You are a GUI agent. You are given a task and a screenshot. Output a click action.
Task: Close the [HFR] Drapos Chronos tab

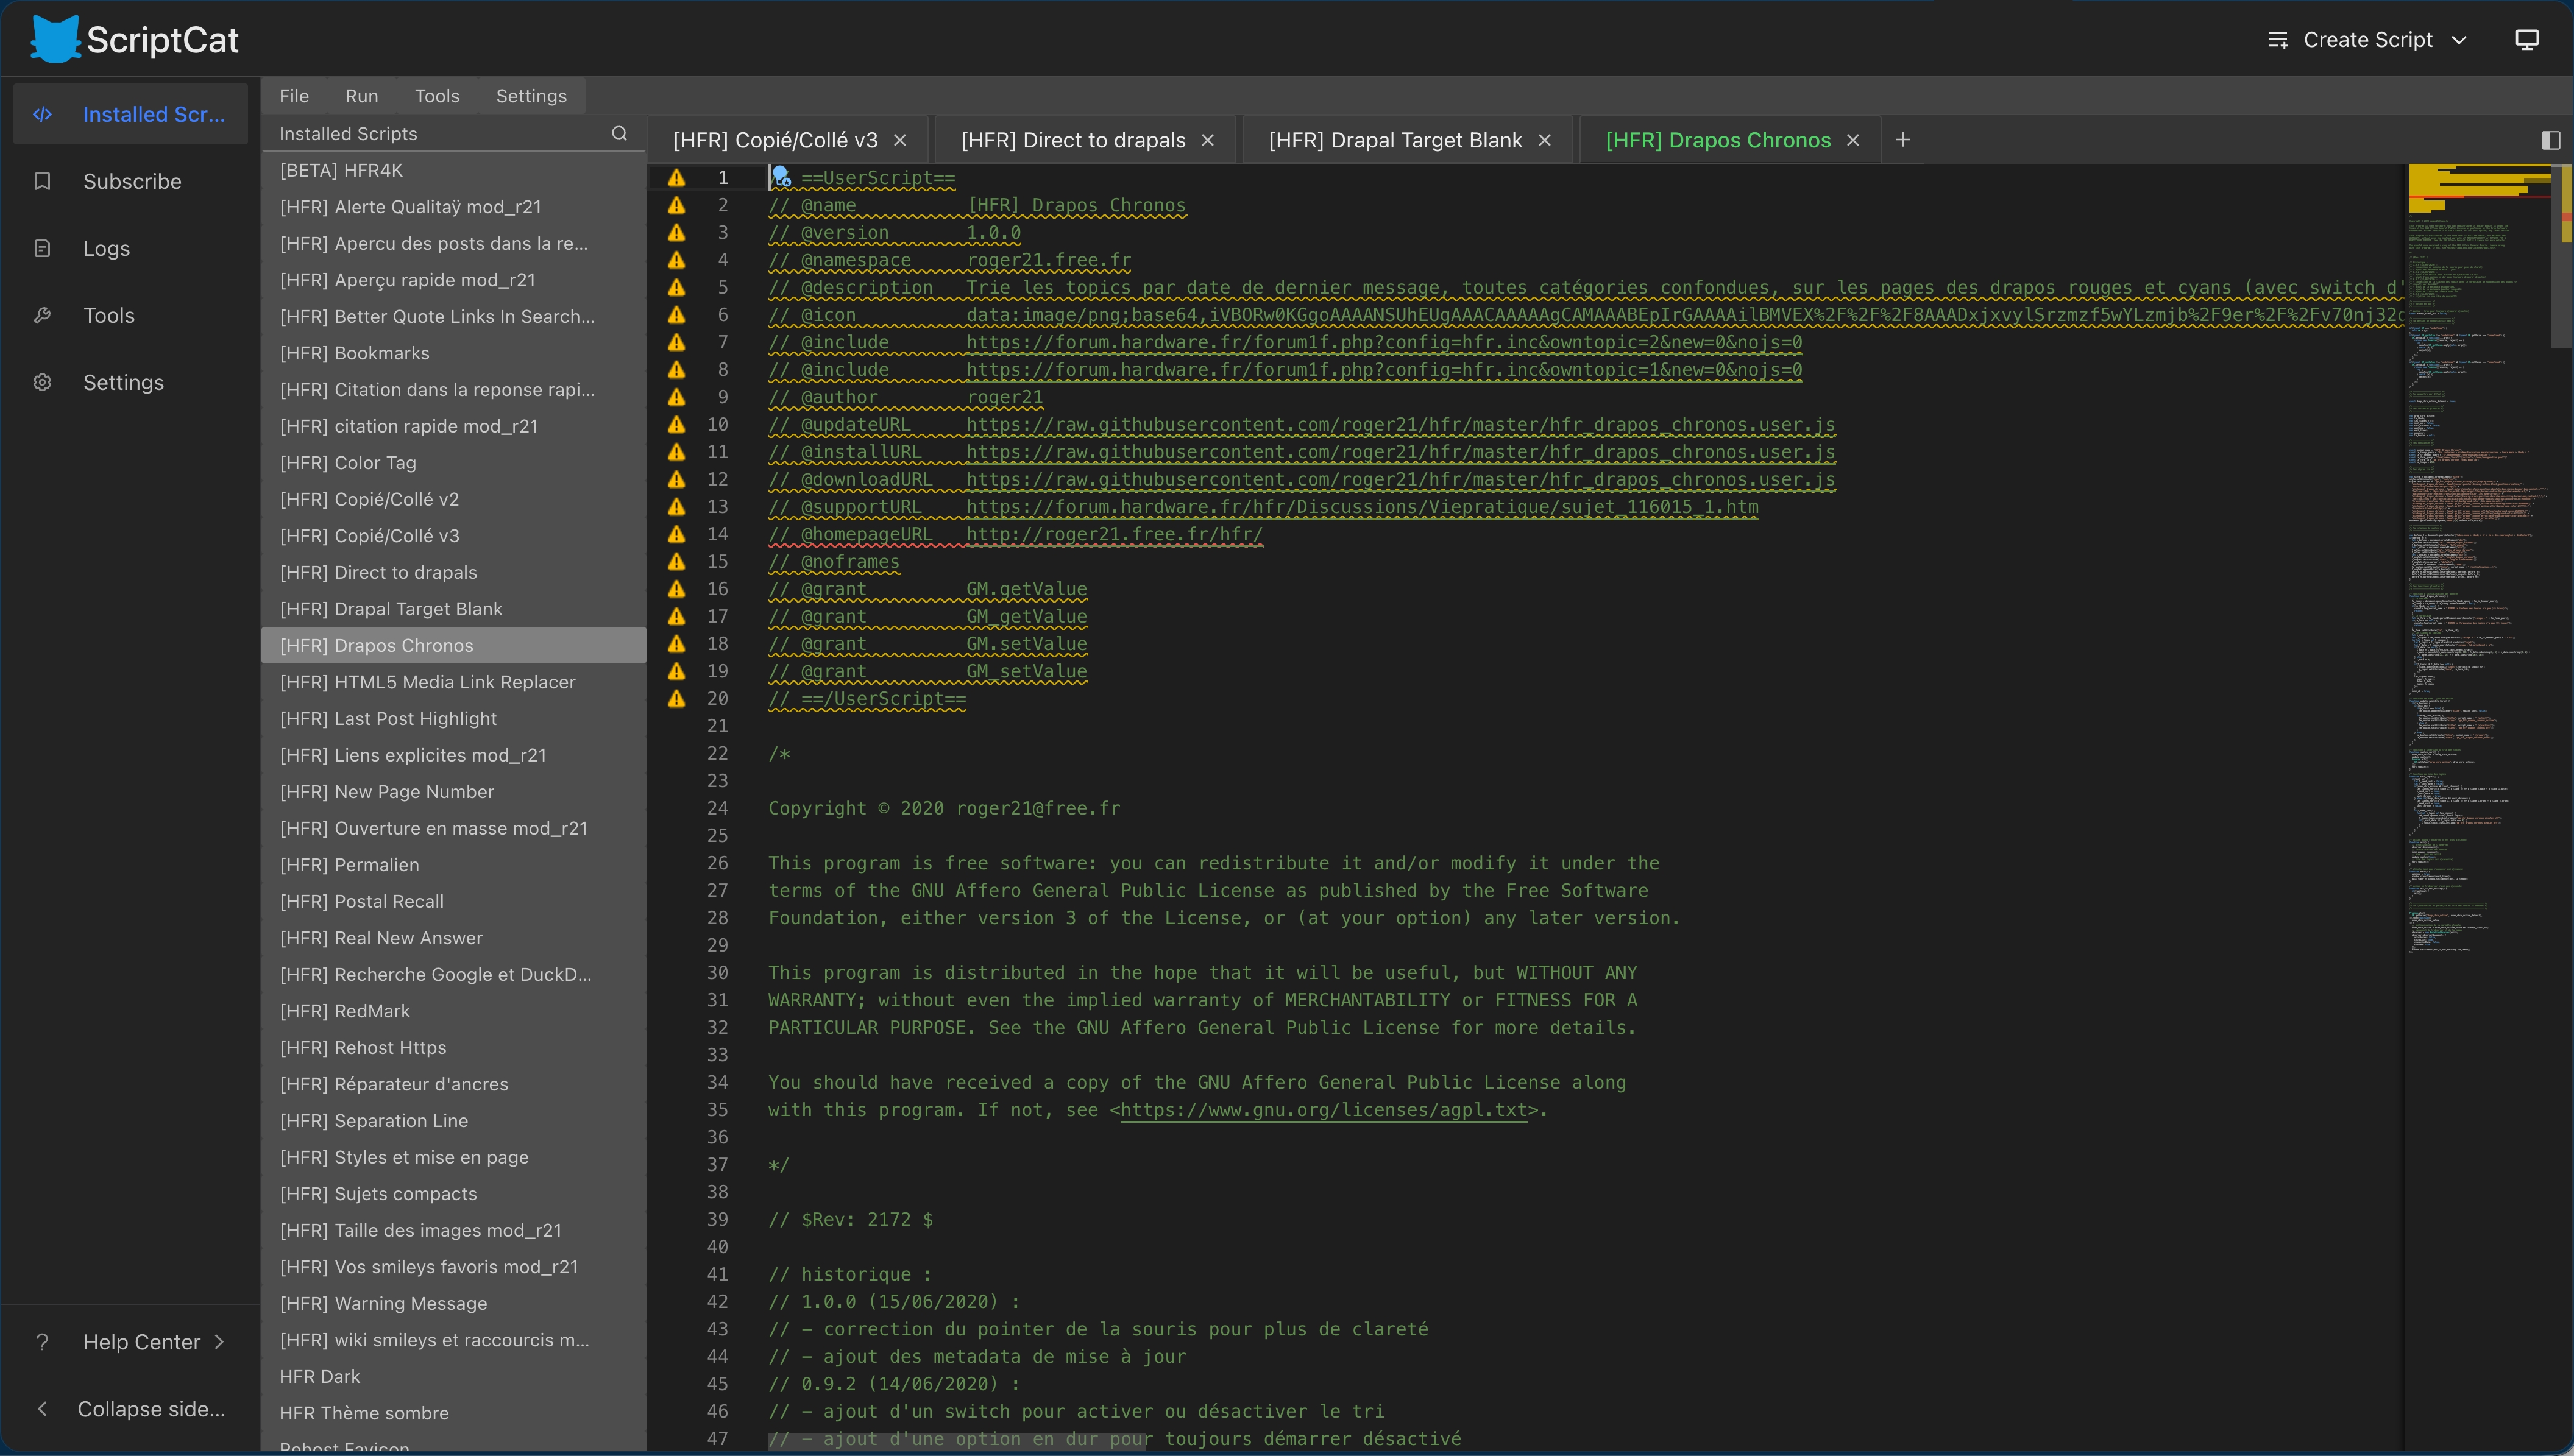tap(1853, 140)
